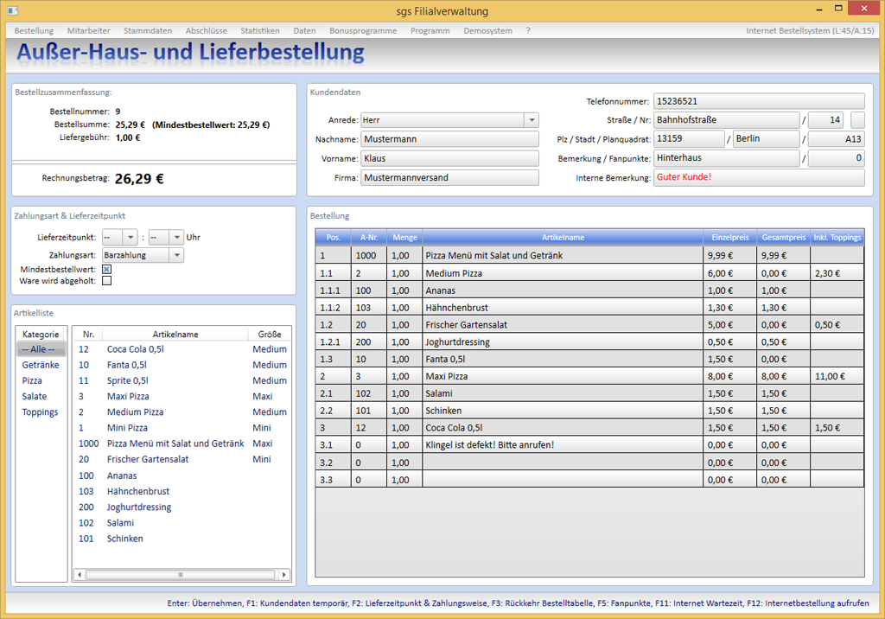Select order row 1.2 Frischer Gartensalat

pos(589,325)
